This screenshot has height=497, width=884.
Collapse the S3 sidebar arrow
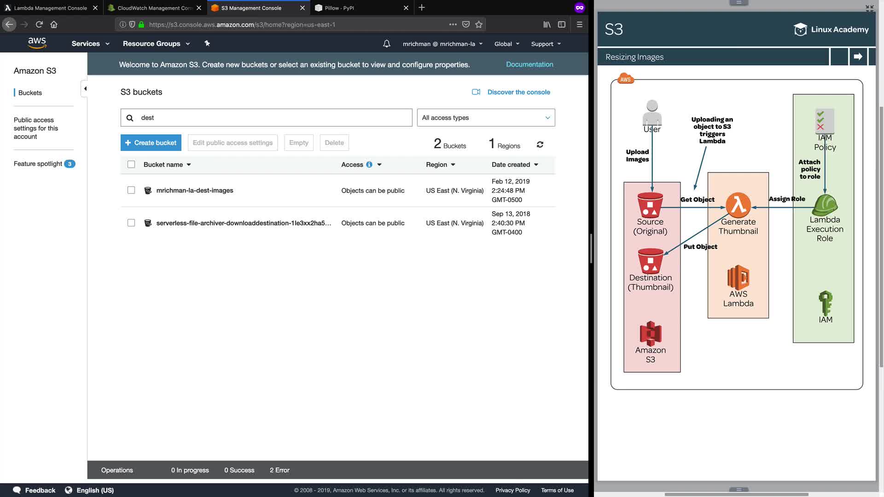(x=85, y=88)
